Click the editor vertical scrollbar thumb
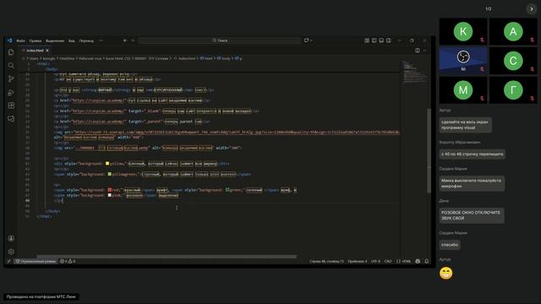541x304 pixels. pos(429,150)
